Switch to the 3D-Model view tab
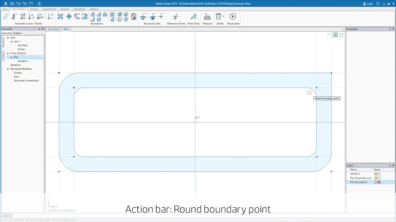This screenshot has height=222, width=396. (x=53, y=29)
